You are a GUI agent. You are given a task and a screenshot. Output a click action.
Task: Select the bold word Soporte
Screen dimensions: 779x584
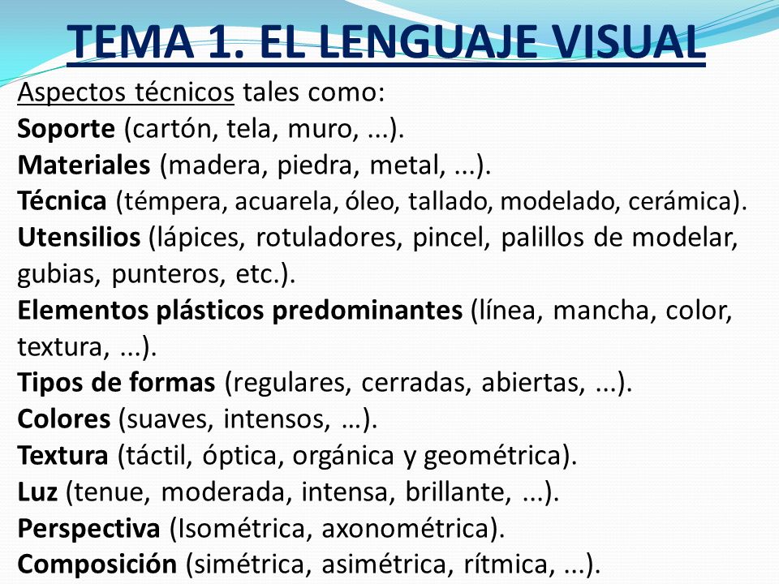(66, 129)
